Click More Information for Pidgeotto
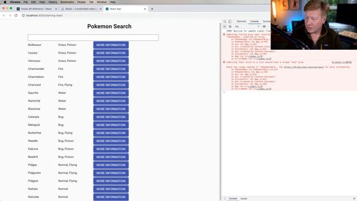 [x=111, y=173]
